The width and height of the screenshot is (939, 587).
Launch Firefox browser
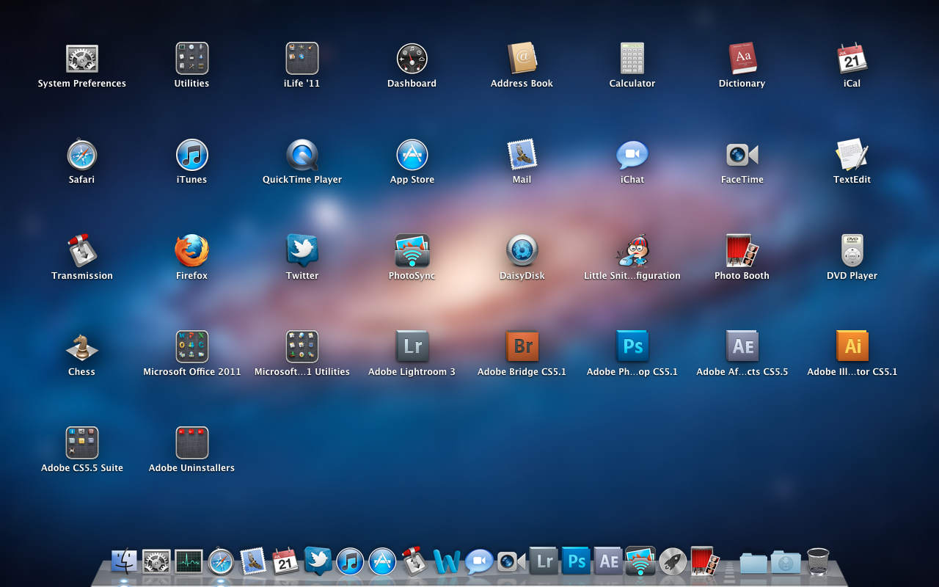coord(192,251)
